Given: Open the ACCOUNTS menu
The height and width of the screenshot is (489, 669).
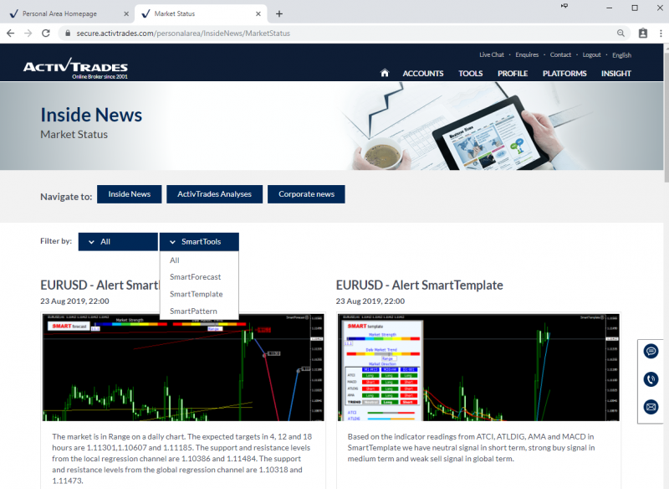Looking at the screenshot, I should pos(423,74).
